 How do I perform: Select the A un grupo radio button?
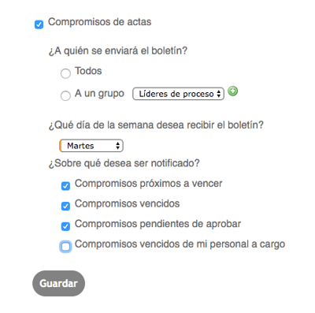65,95
